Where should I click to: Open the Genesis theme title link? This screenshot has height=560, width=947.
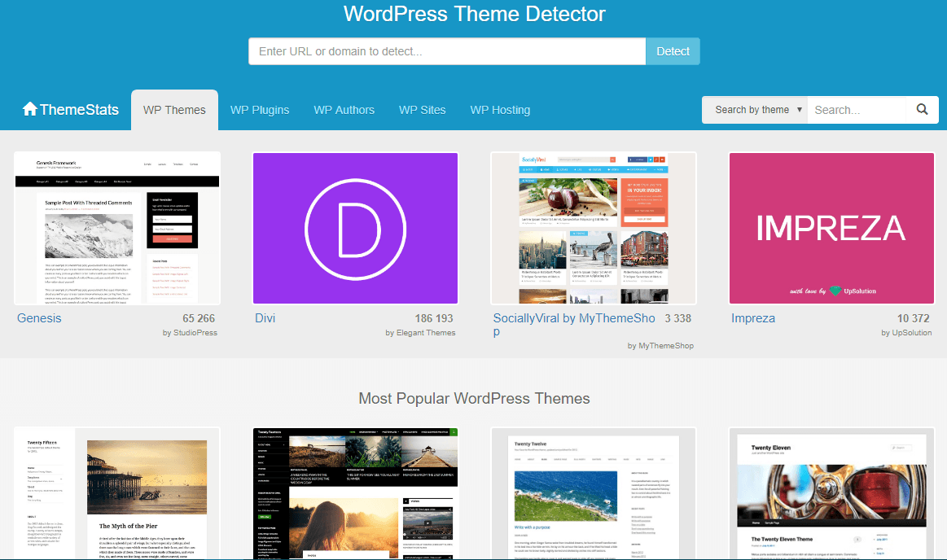coord(39,318)
